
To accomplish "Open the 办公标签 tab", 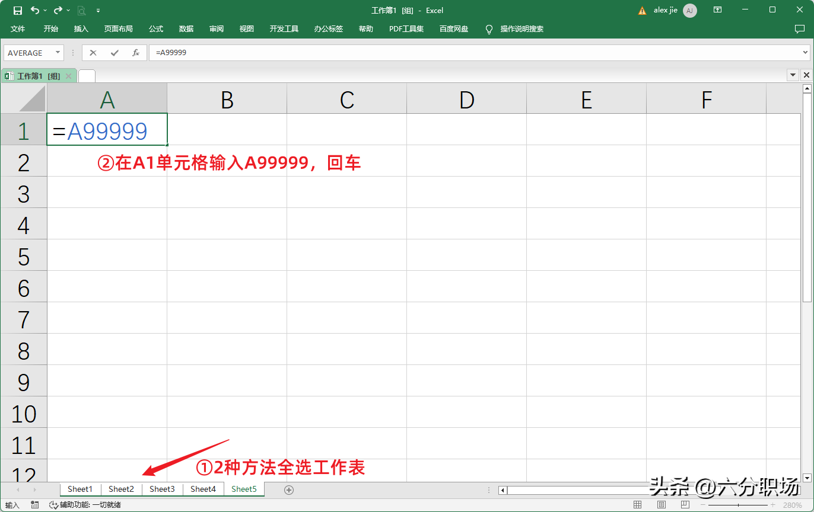I will pyautogui.click(x=329, y=28).
